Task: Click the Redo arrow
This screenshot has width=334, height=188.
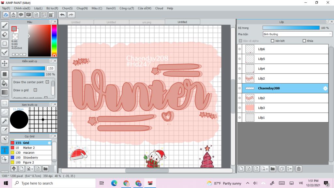Action: pos(71,15)
